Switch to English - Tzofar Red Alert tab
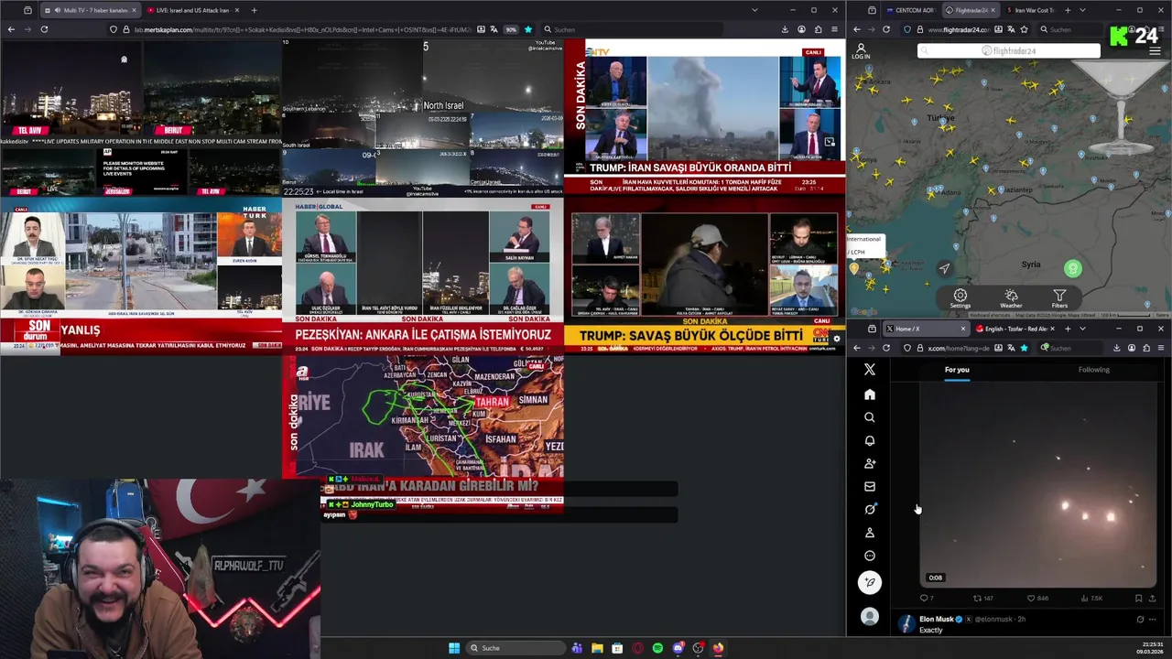Screen dimensions: 1172x659 coord(1015,329)
